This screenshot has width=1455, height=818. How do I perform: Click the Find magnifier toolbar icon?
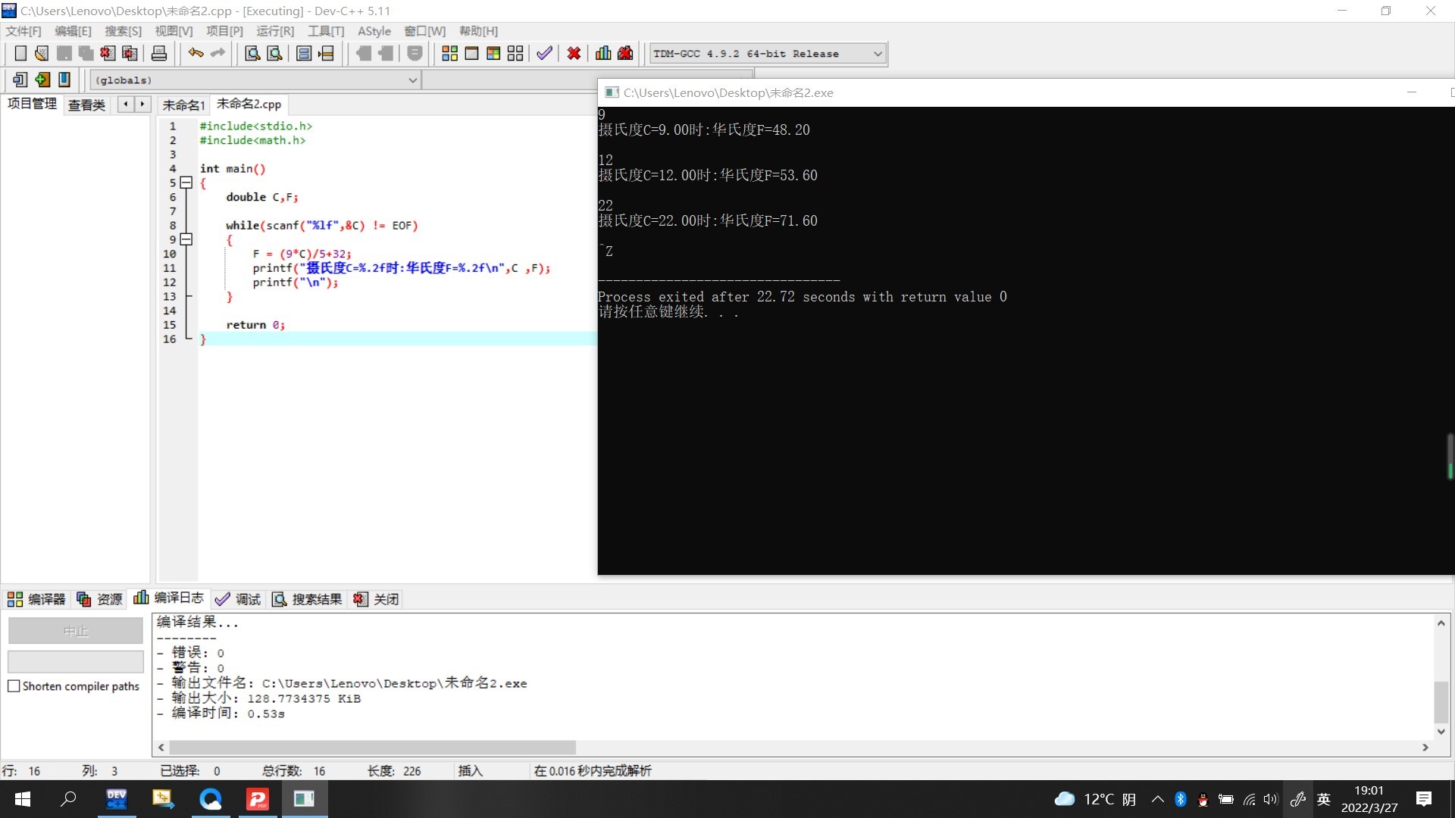pyautogui.click(x=252, y=53)
